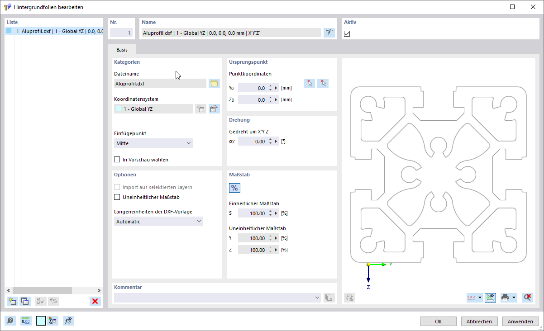Edit the layer name with the pencil icon
The image size is (544, 331).
tap(329, 32)
